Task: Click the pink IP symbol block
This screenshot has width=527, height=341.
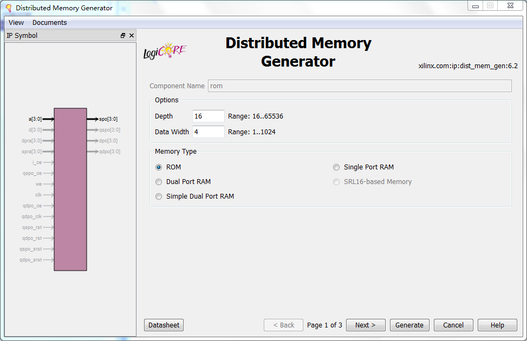Action: [x=70, y=189]
